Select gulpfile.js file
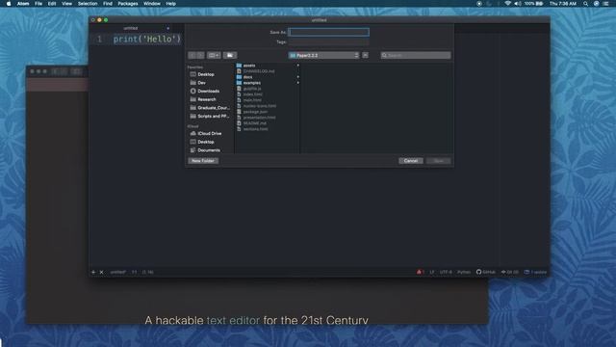 252,89
